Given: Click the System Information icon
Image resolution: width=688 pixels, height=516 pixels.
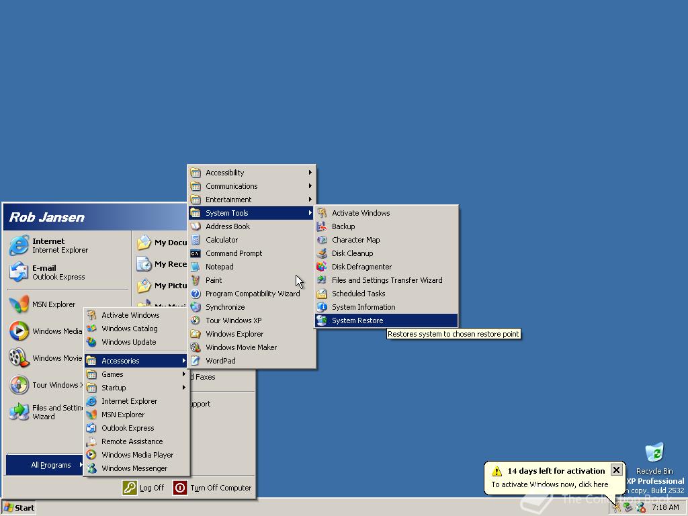Looking at the screenshot, I should 322,306.
